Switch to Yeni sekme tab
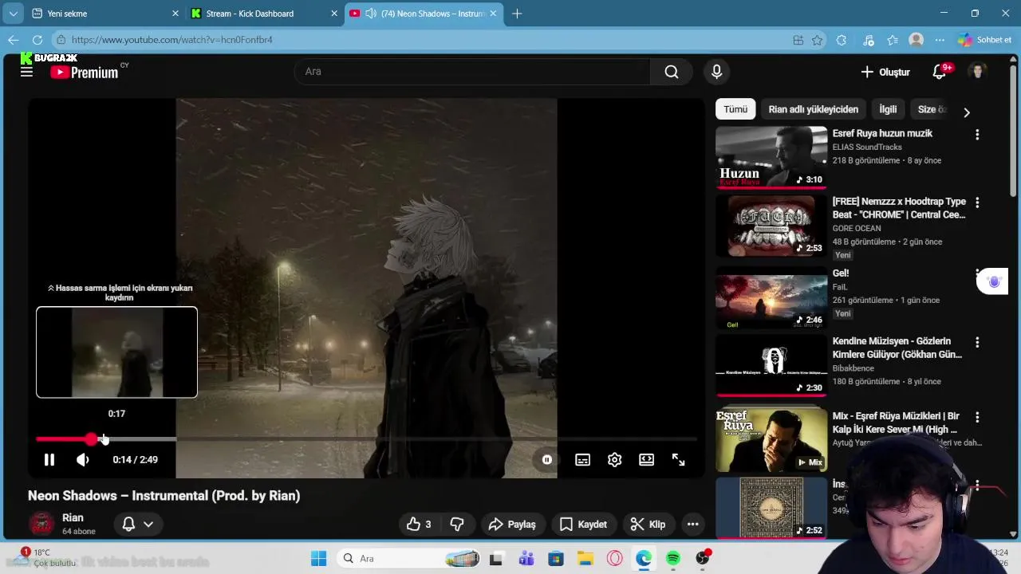Screen dimensions: 1021x574 [x=105, y=14]
